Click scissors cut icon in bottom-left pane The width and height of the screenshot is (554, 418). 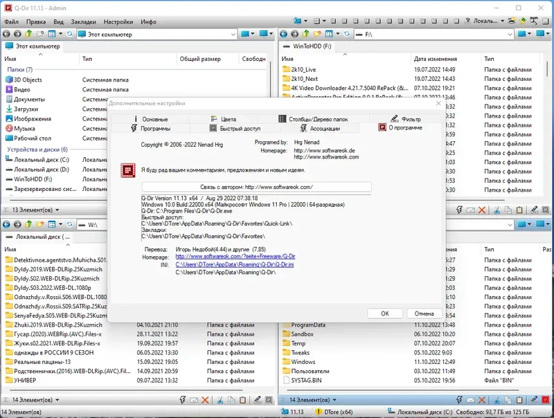point(220,400)
